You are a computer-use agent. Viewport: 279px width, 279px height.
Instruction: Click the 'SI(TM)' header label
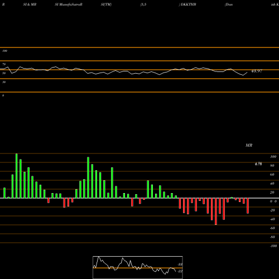(x=106, y=4)
